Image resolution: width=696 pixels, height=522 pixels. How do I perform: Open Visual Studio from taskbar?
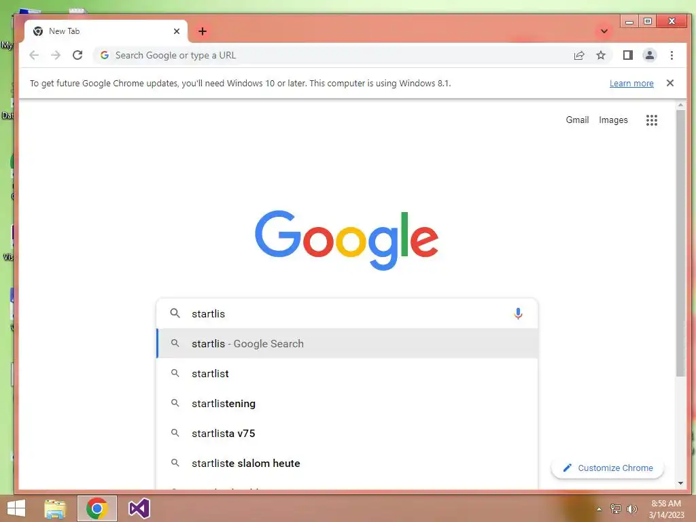click(x=139, y=508)
